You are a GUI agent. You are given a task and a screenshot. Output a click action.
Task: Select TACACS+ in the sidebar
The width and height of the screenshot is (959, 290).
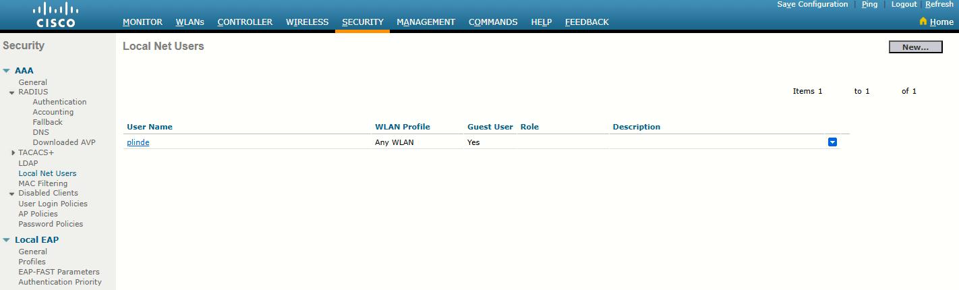point(36,152)
